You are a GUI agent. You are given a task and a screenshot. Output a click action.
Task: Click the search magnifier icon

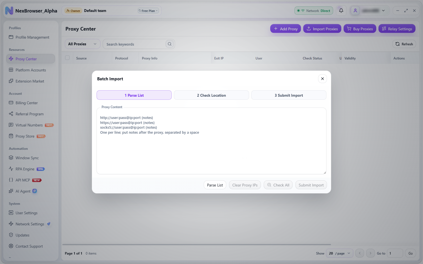tap(169, 44)
